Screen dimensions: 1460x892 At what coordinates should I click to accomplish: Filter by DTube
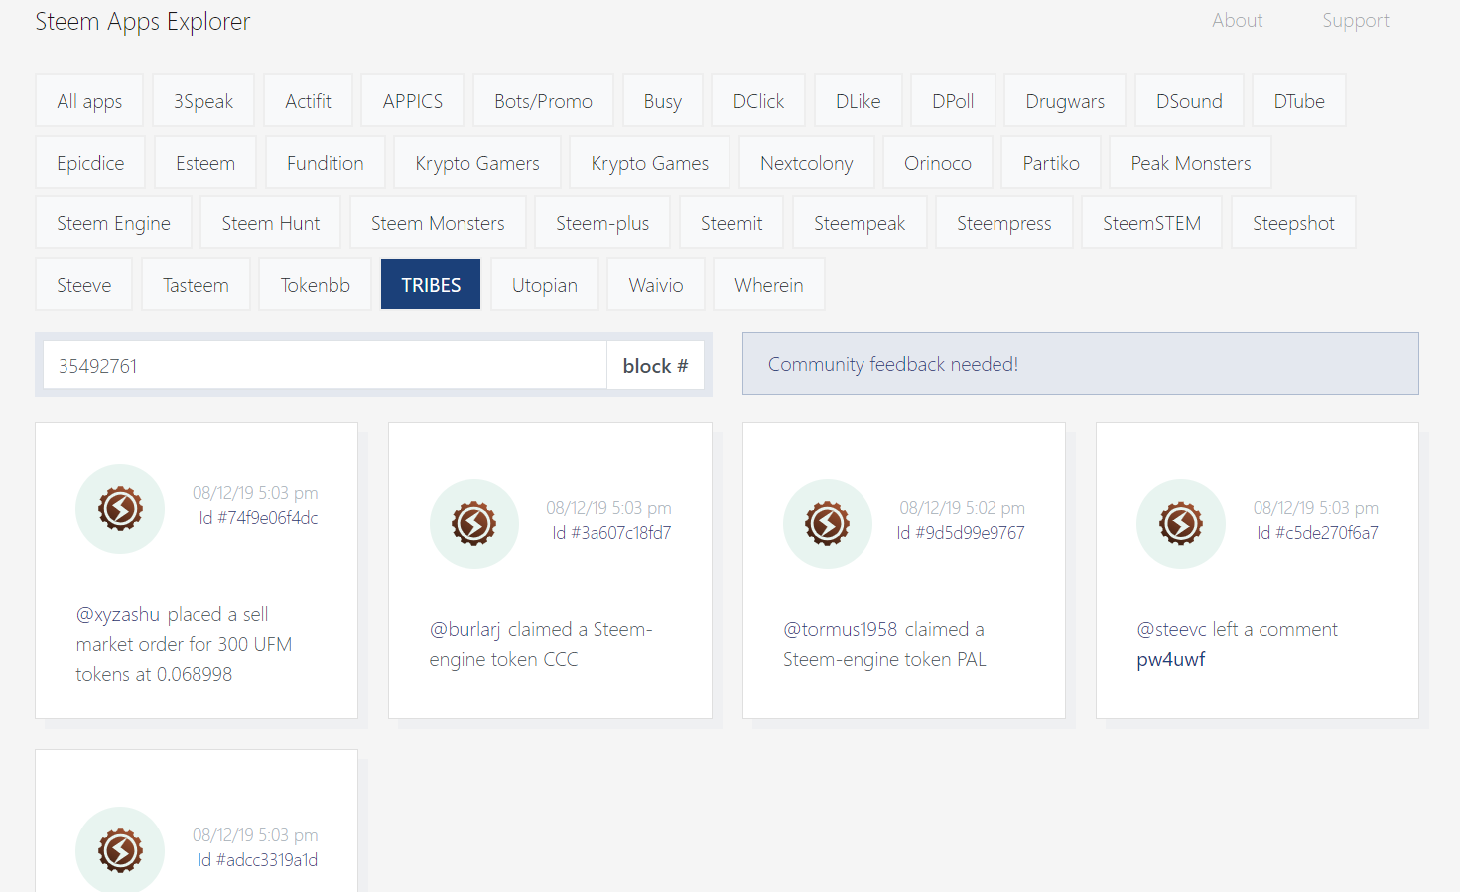point(1299,101)
